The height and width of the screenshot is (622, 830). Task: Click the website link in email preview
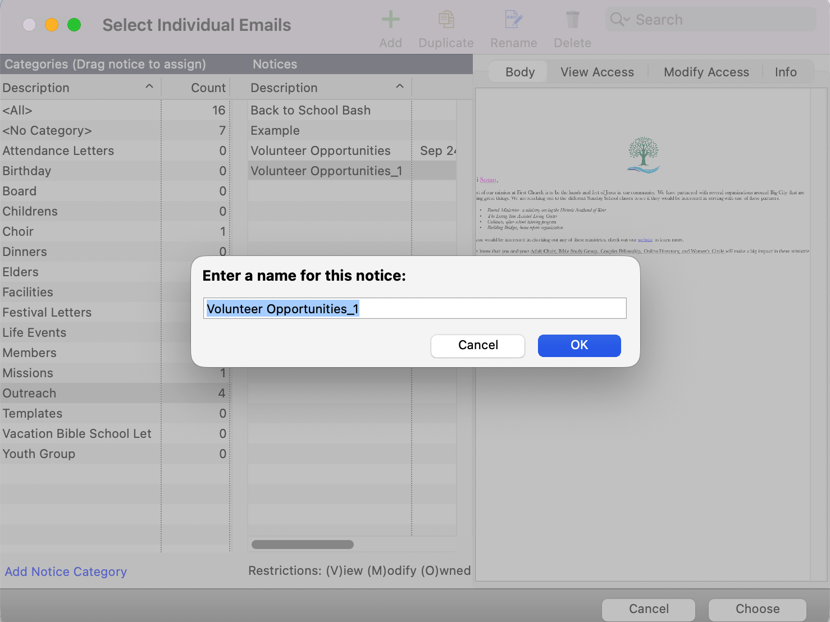pos(645,240)
